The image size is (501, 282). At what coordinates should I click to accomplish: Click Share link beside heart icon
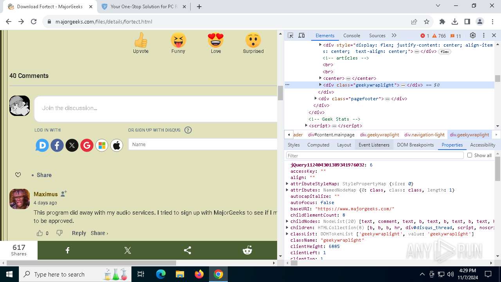click(44, 175)
